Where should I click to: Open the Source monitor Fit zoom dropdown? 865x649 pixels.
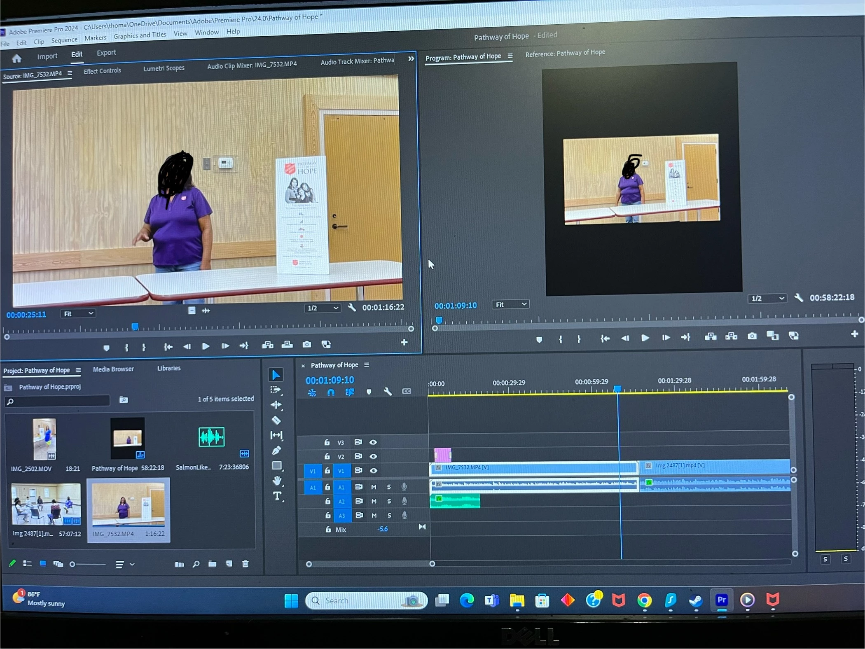[78, 314]
